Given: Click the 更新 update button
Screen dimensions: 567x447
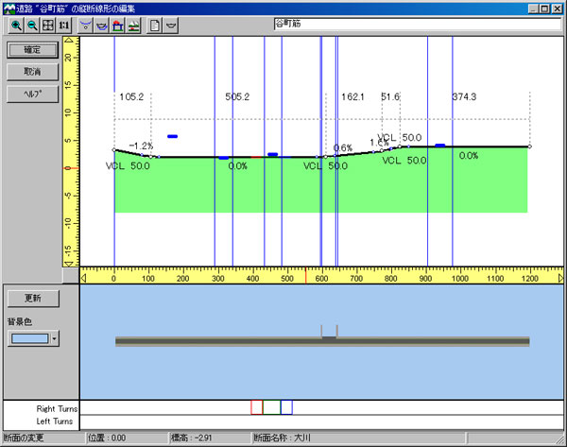Looking at the screenshot, I should pos(33,299).
